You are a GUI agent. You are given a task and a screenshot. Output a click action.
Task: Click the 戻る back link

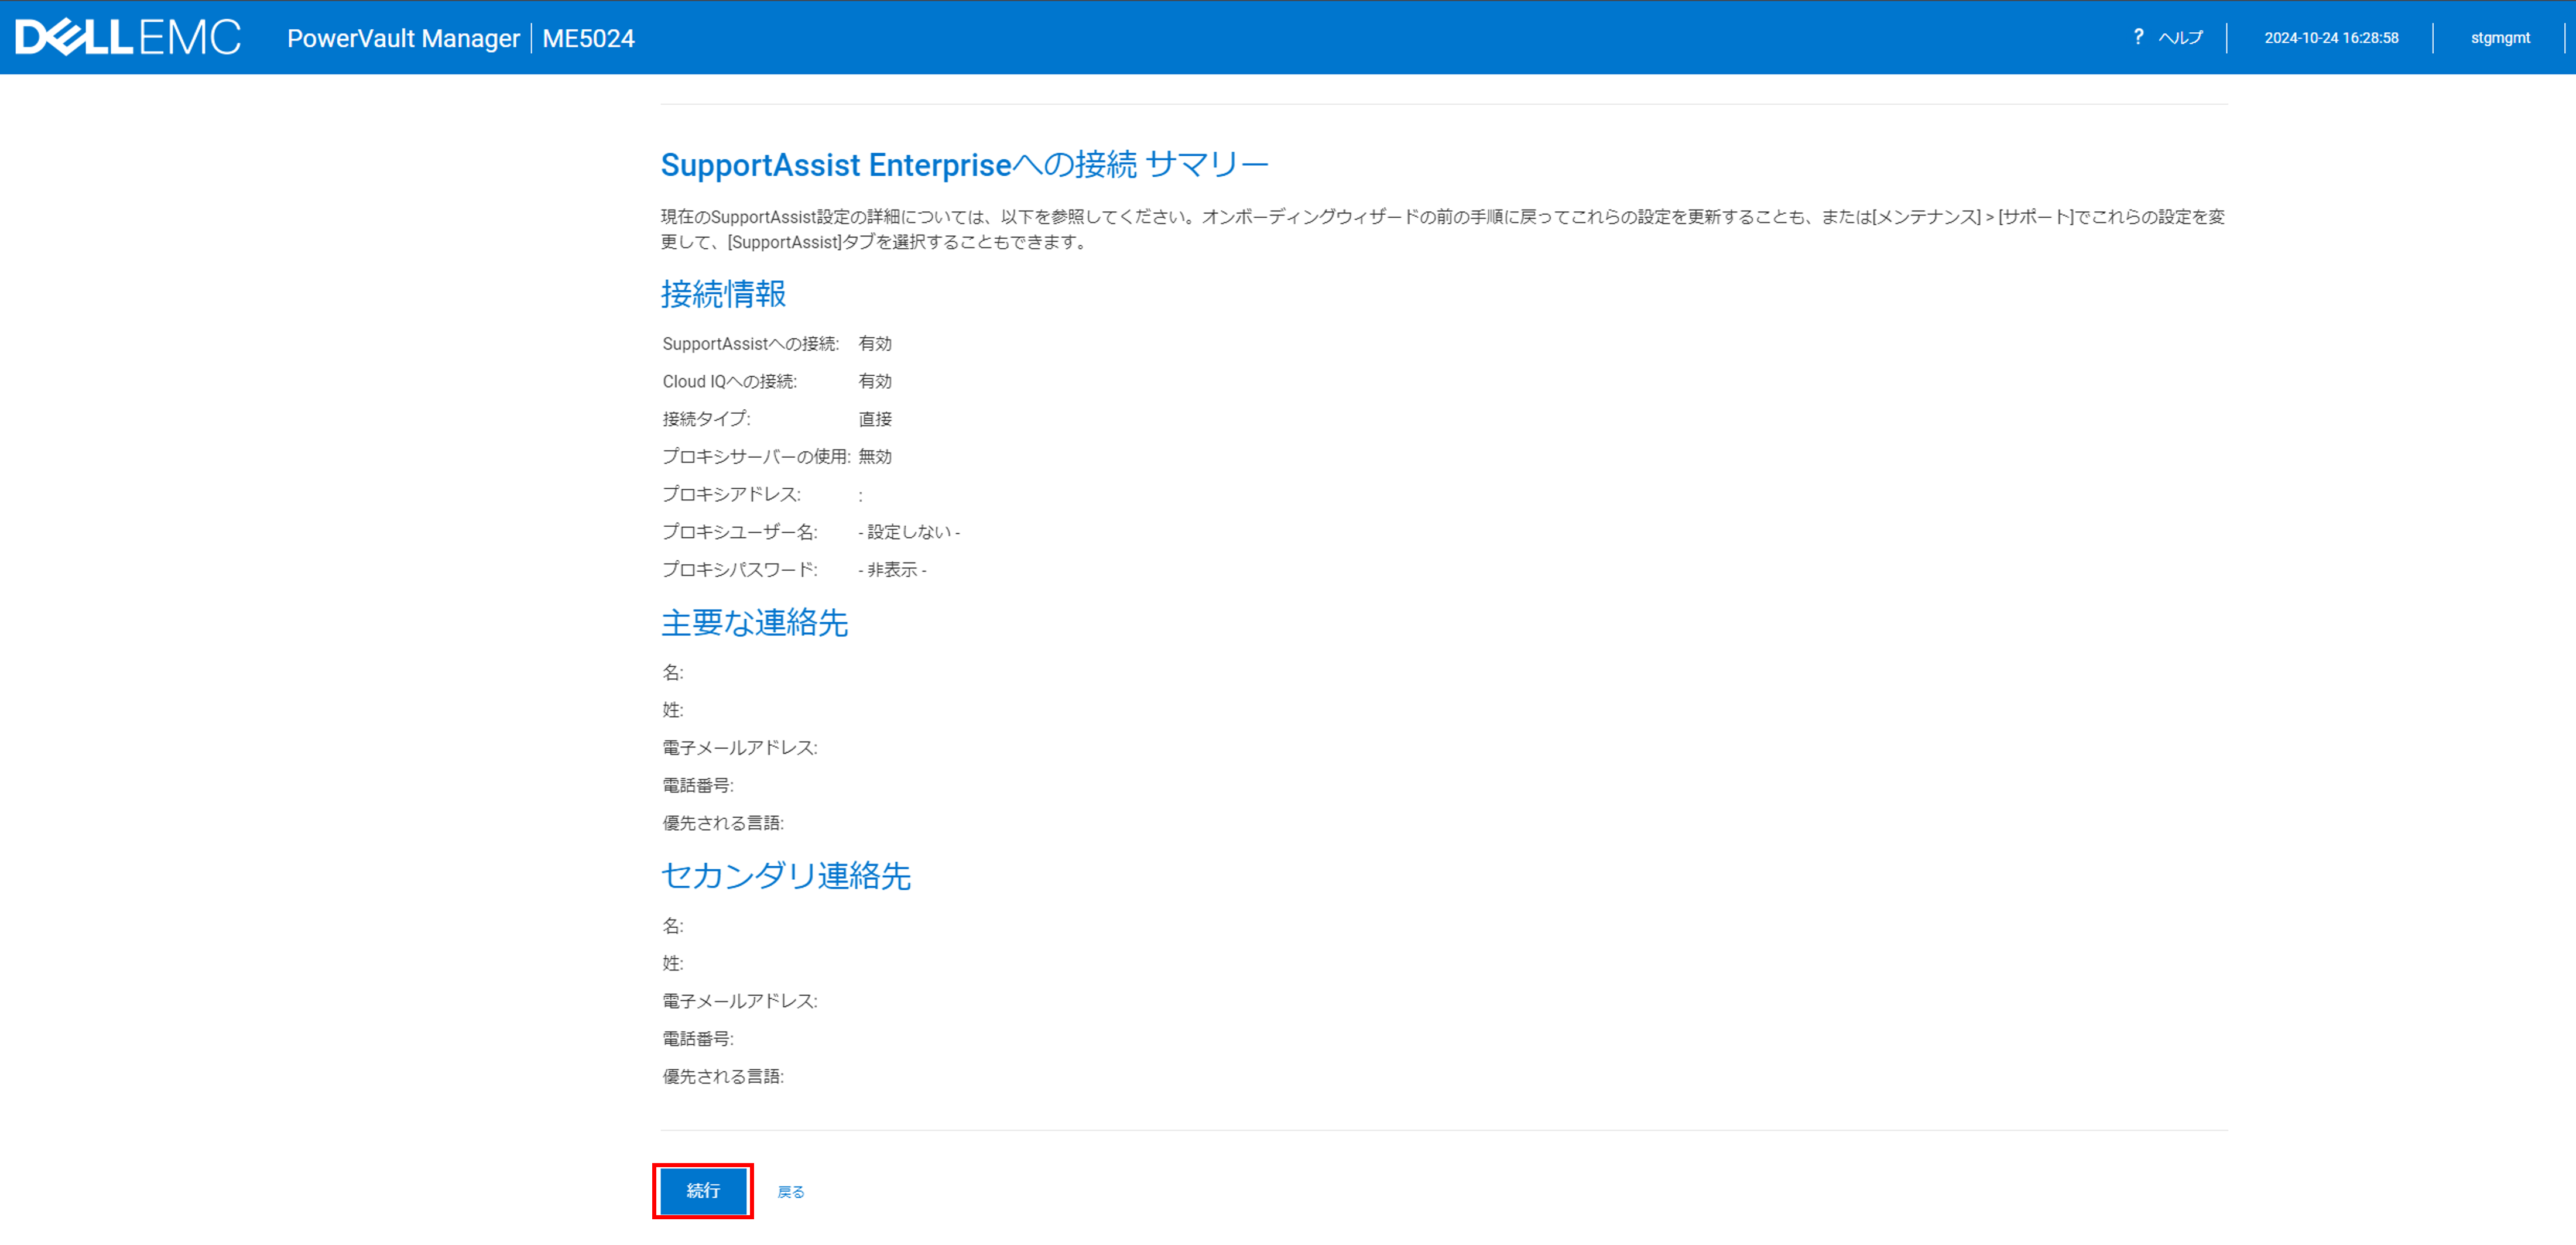pyautogui.click(x=790, y=1191)
